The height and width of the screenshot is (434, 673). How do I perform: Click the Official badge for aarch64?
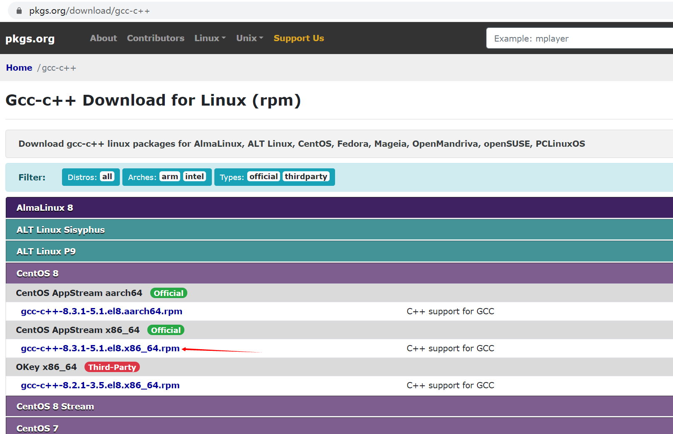click(169, 293)
